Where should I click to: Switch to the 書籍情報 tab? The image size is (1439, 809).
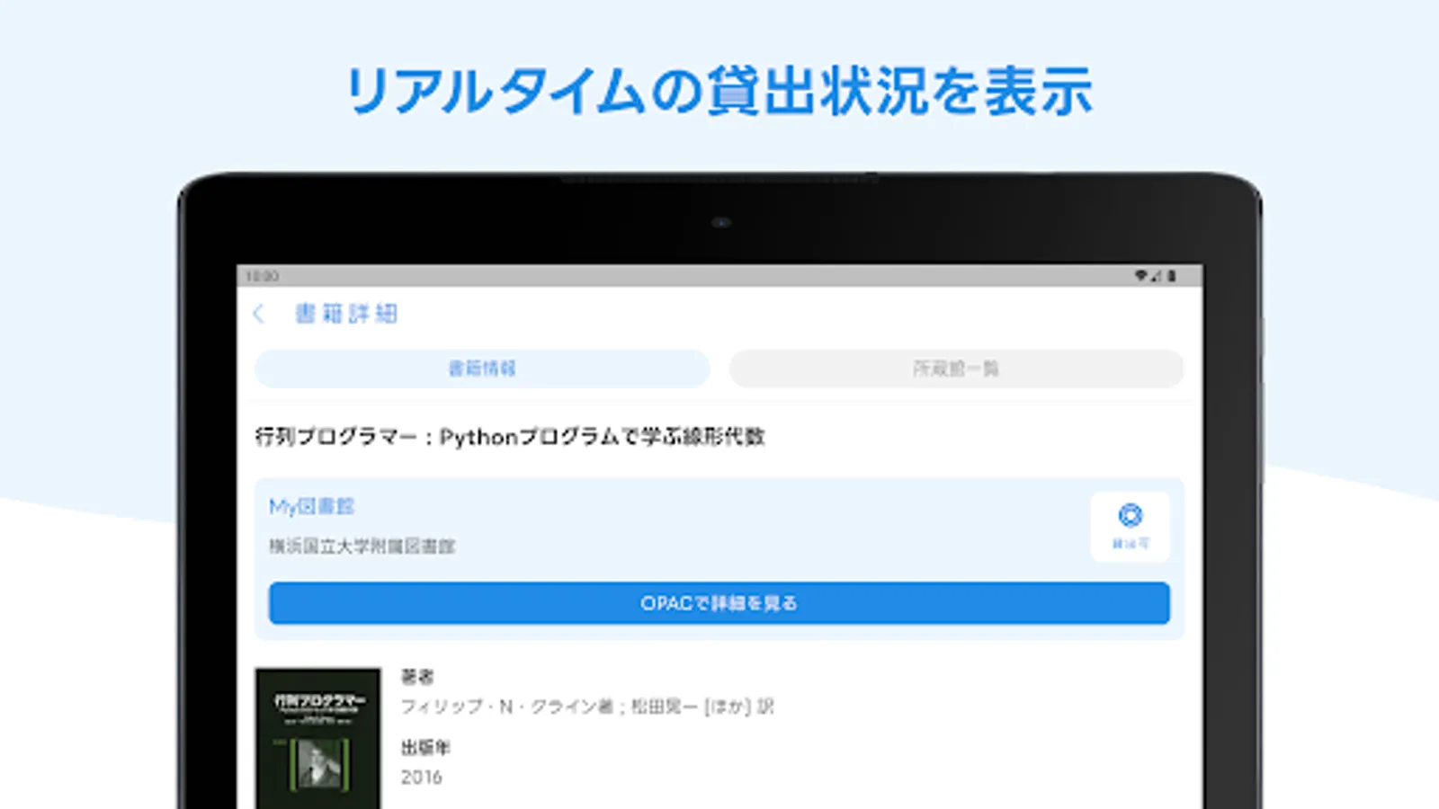482,369
